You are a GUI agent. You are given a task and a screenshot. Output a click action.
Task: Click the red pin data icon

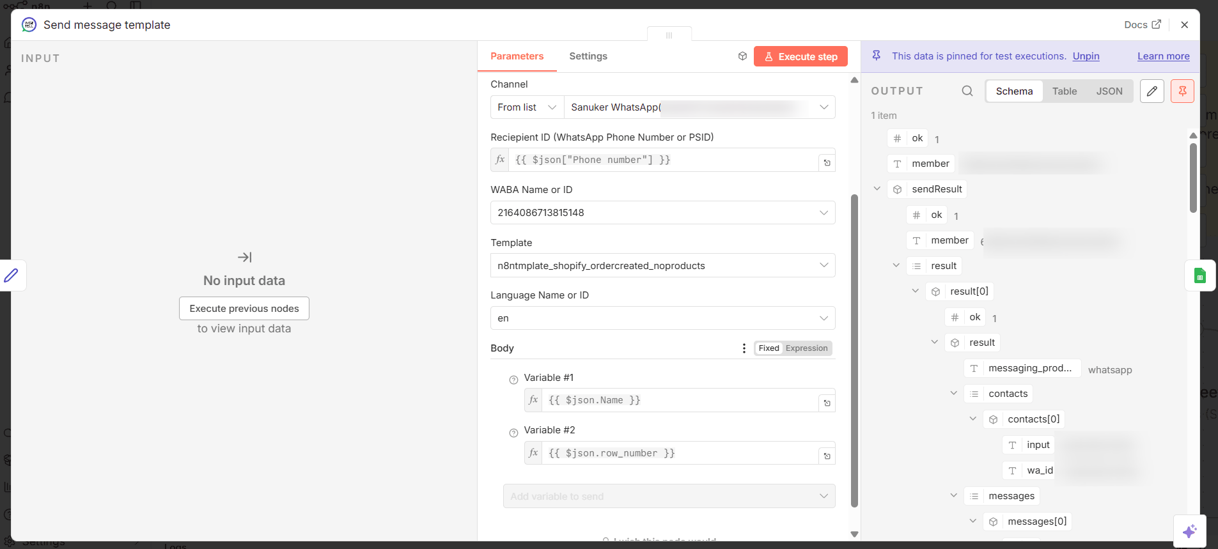tap(1182, 91)
